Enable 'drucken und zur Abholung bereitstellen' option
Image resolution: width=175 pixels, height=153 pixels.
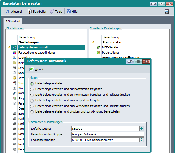tap(32, 112)
